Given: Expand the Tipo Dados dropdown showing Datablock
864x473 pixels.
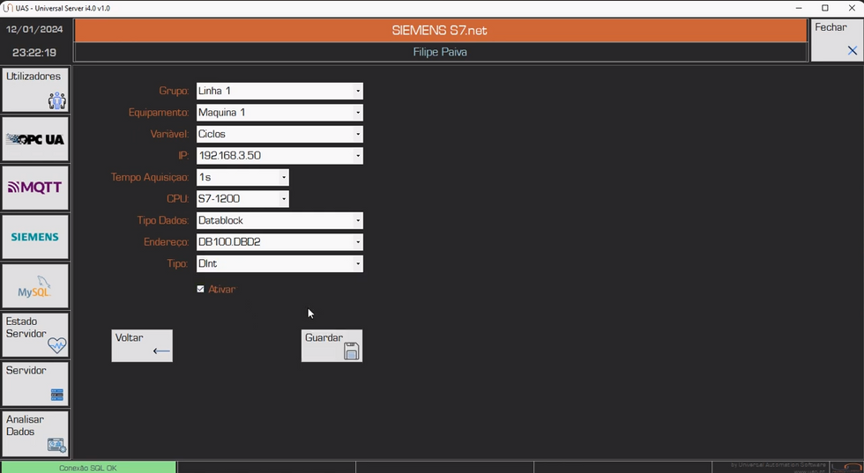Looking at the screenshot, I should click(358, 220).
